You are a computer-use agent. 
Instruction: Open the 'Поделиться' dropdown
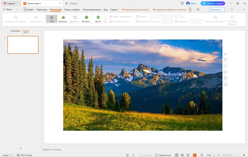pyautogui.click(x=217, y=10)
